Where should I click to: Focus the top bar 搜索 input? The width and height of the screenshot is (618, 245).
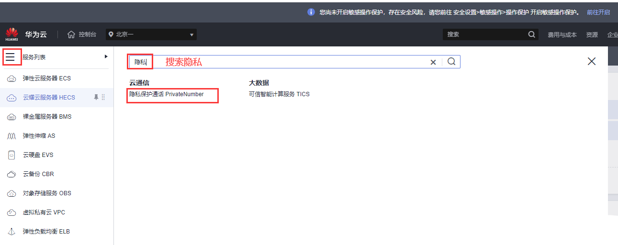(x=484, y=34)
